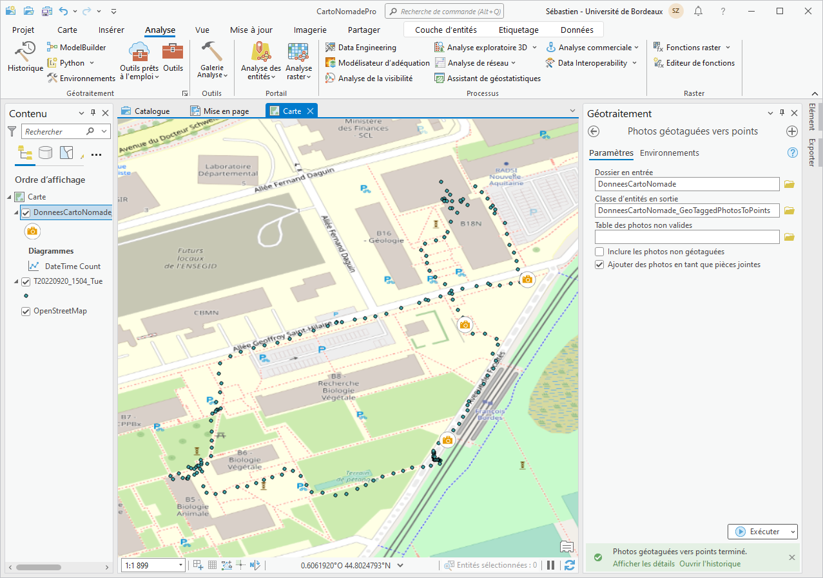Click the Table des photos non valides field
Viewport: 823px width, 578px height.
tap(687, 237)
